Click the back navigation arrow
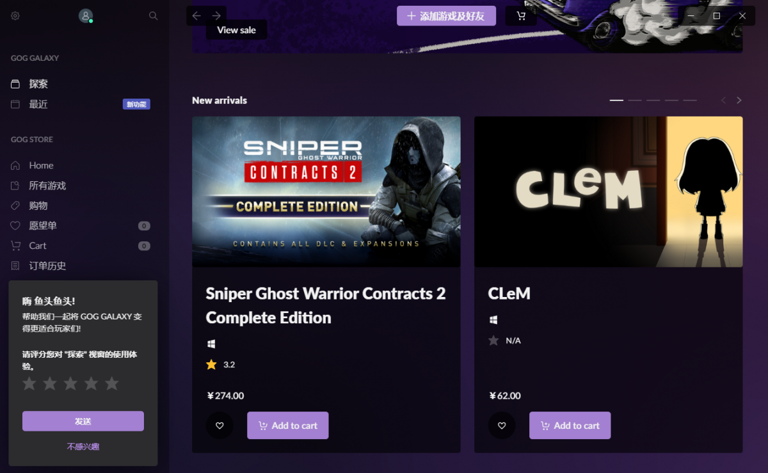The height and width of the screenshot is (473, 768). click(196, 15)
